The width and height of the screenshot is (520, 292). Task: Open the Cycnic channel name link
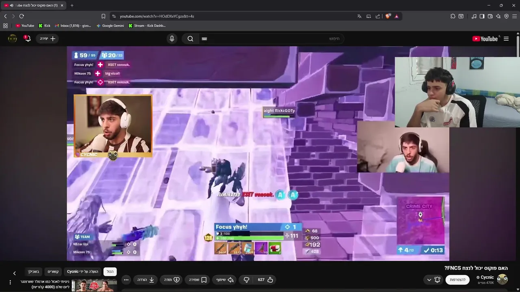click(x=487, y=277)
